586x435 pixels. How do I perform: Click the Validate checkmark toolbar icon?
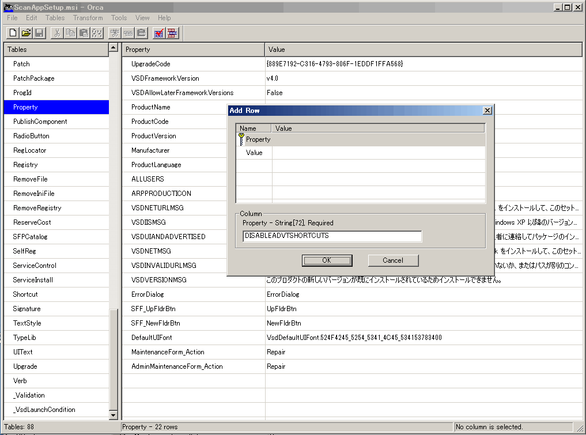click(x=159, y=33)
